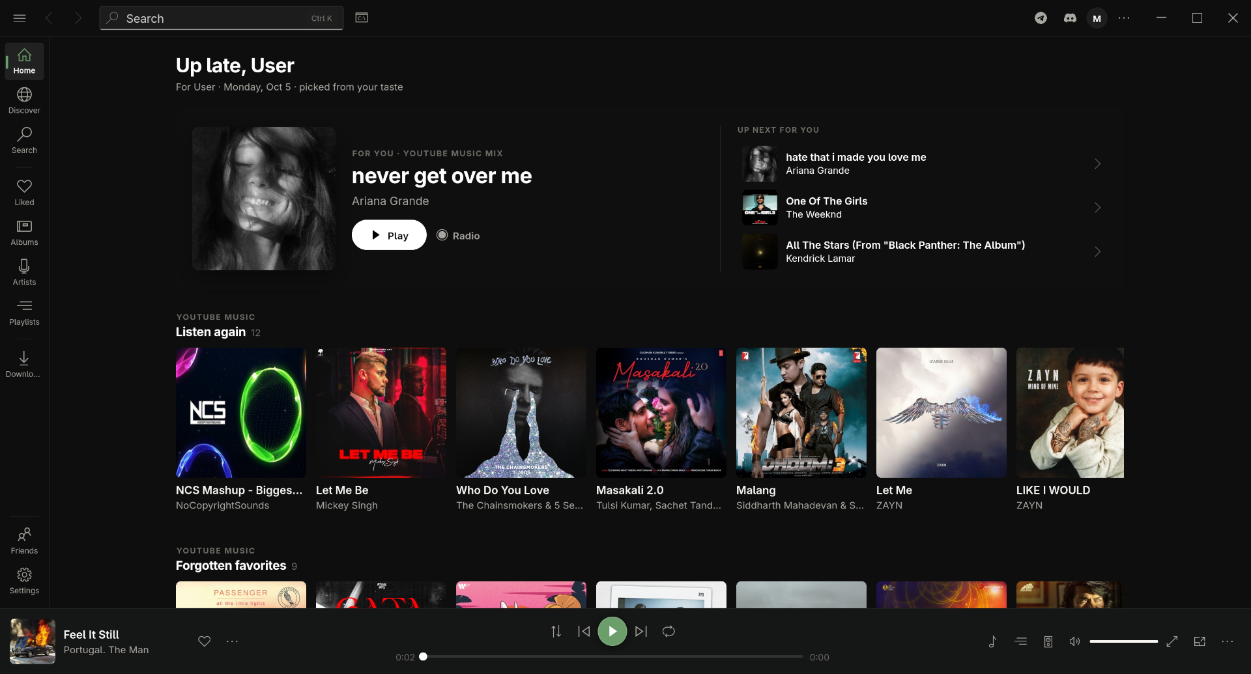Seek on the track progress bar

click(x=612, y=657)
